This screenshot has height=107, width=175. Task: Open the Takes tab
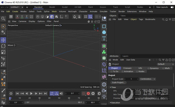pos(123,15)
